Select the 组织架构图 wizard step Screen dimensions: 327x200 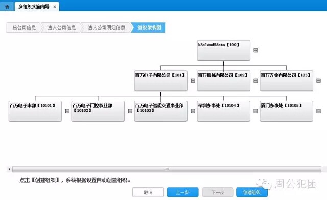(x=149, y=27)
